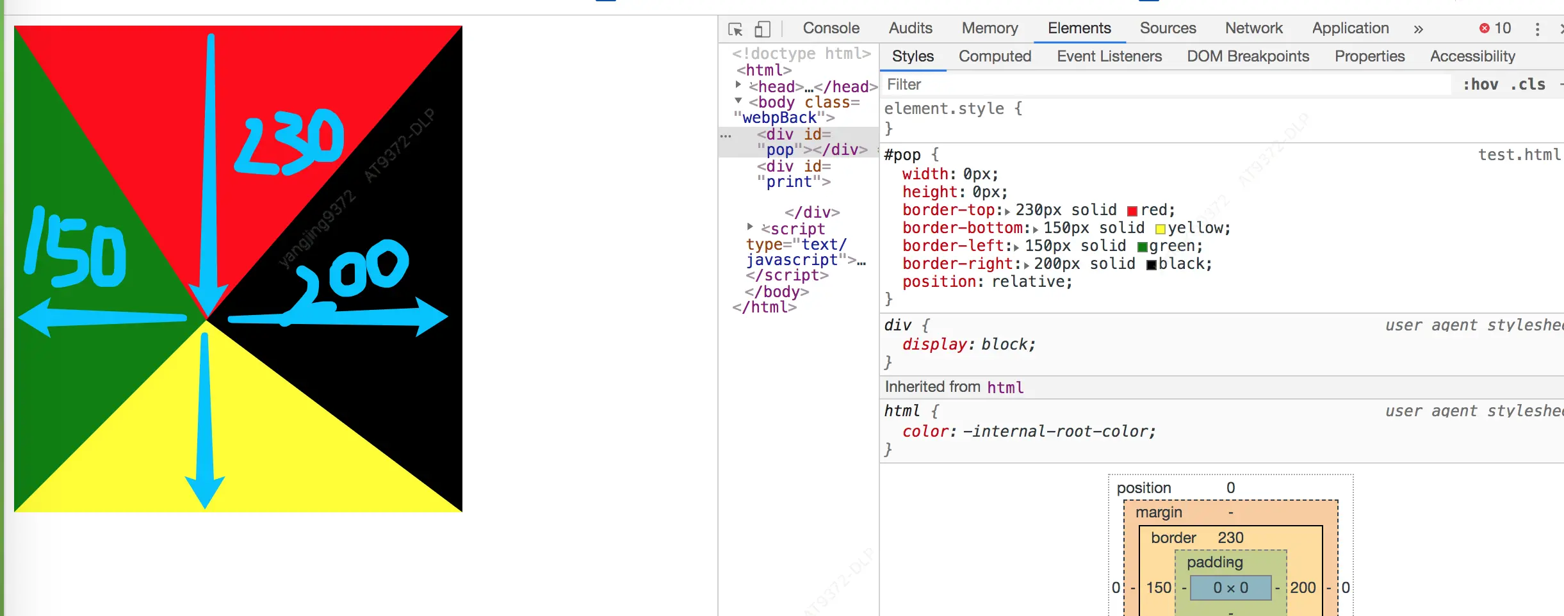The width and height of the screenshot is (1564, 616).
Task: Open the yellow color swatch picker
Action: (1160, 229)
